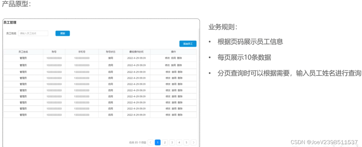This screenshot has height=147, width=362.
Task: Click 修改 in the first table row
Action: click(x=168, y=58)
